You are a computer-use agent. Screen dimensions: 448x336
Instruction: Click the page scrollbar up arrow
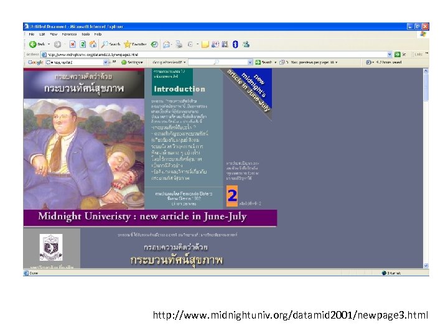point(426,71)
